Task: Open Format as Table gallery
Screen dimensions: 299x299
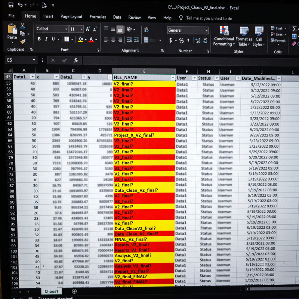Action: (244, 36)
